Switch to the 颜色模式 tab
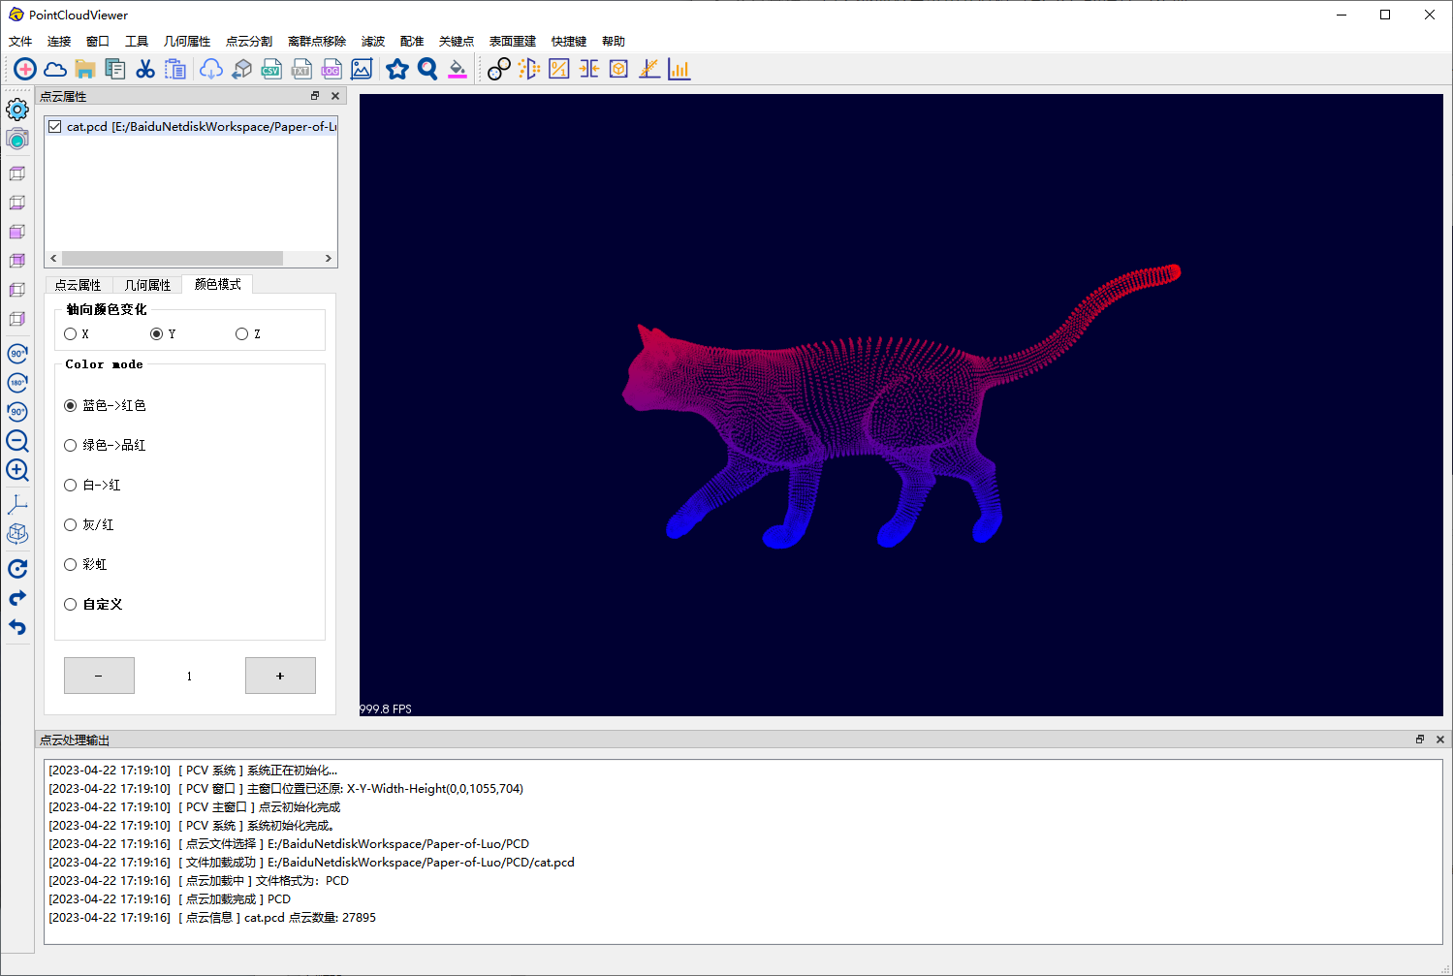The image size is (1453, 976). [218, 284]
